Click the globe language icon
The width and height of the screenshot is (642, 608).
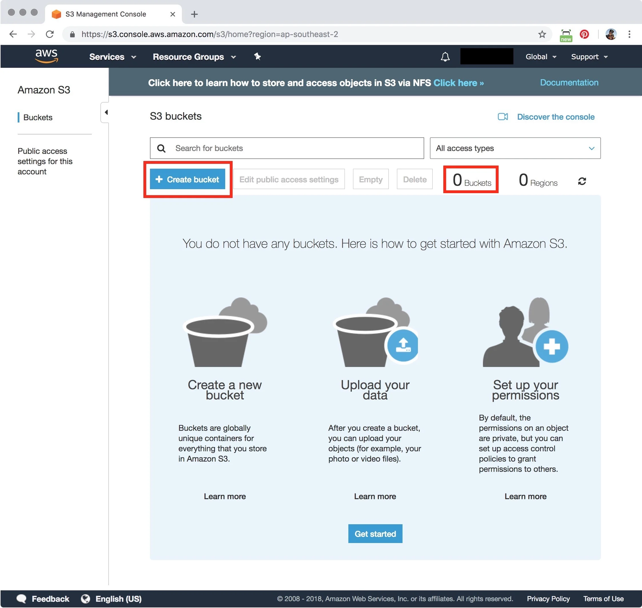pyautogui.click(x=85, y=599)
